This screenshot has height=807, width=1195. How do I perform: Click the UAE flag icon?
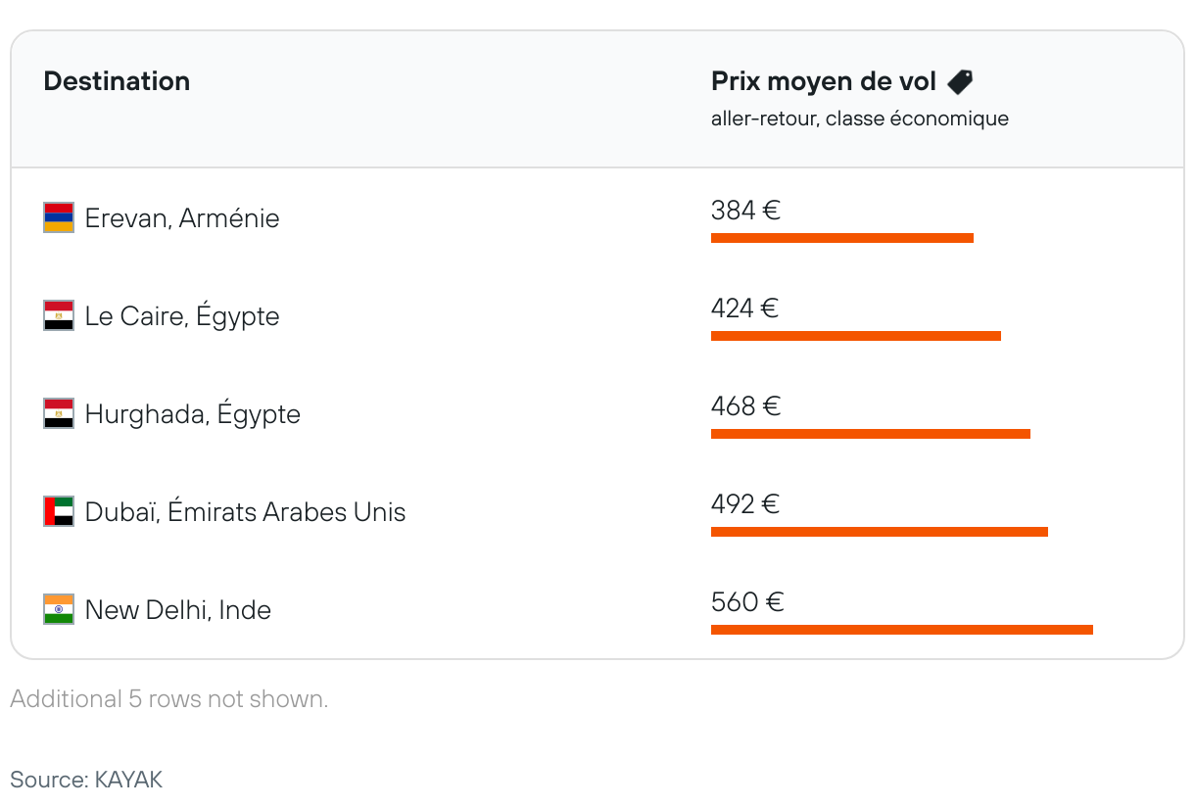point(59,511)
